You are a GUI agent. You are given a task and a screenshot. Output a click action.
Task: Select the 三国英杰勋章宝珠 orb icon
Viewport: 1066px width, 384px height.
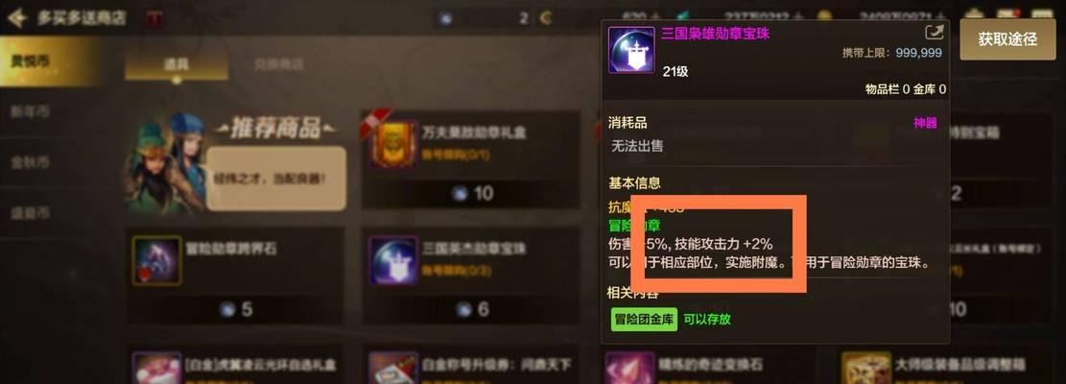[x=393, y=260]
